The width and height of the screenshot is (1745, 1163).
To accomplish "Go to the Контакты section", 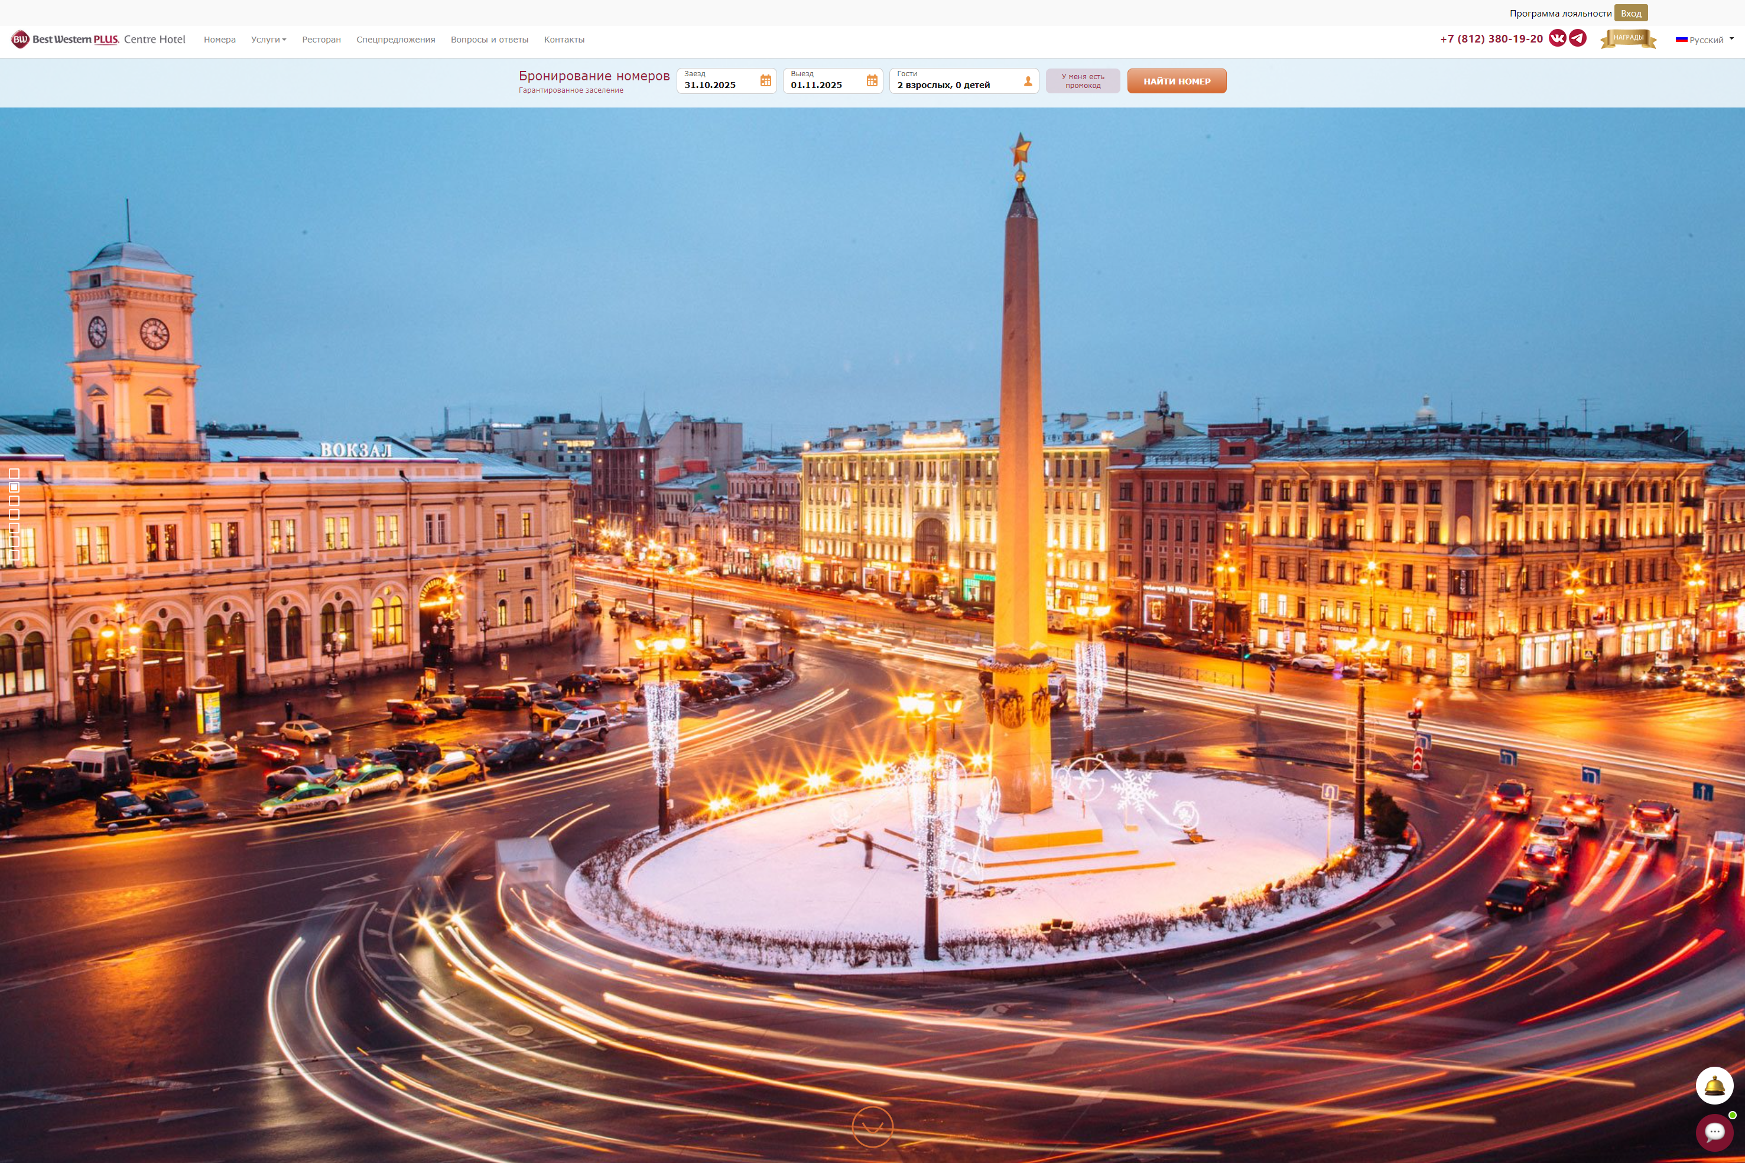I will pyautogui.click(x=564, y=40).
